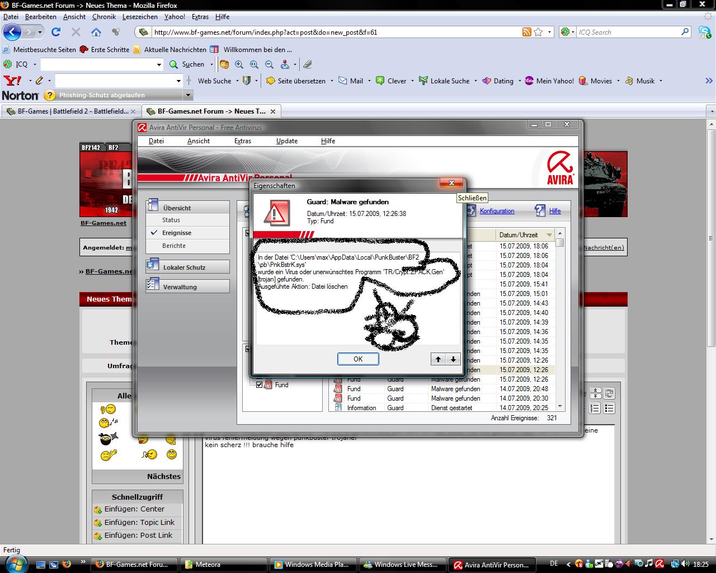Reload the page with the refresh icon
The image size is (716, 573).
tap(56, 32)
